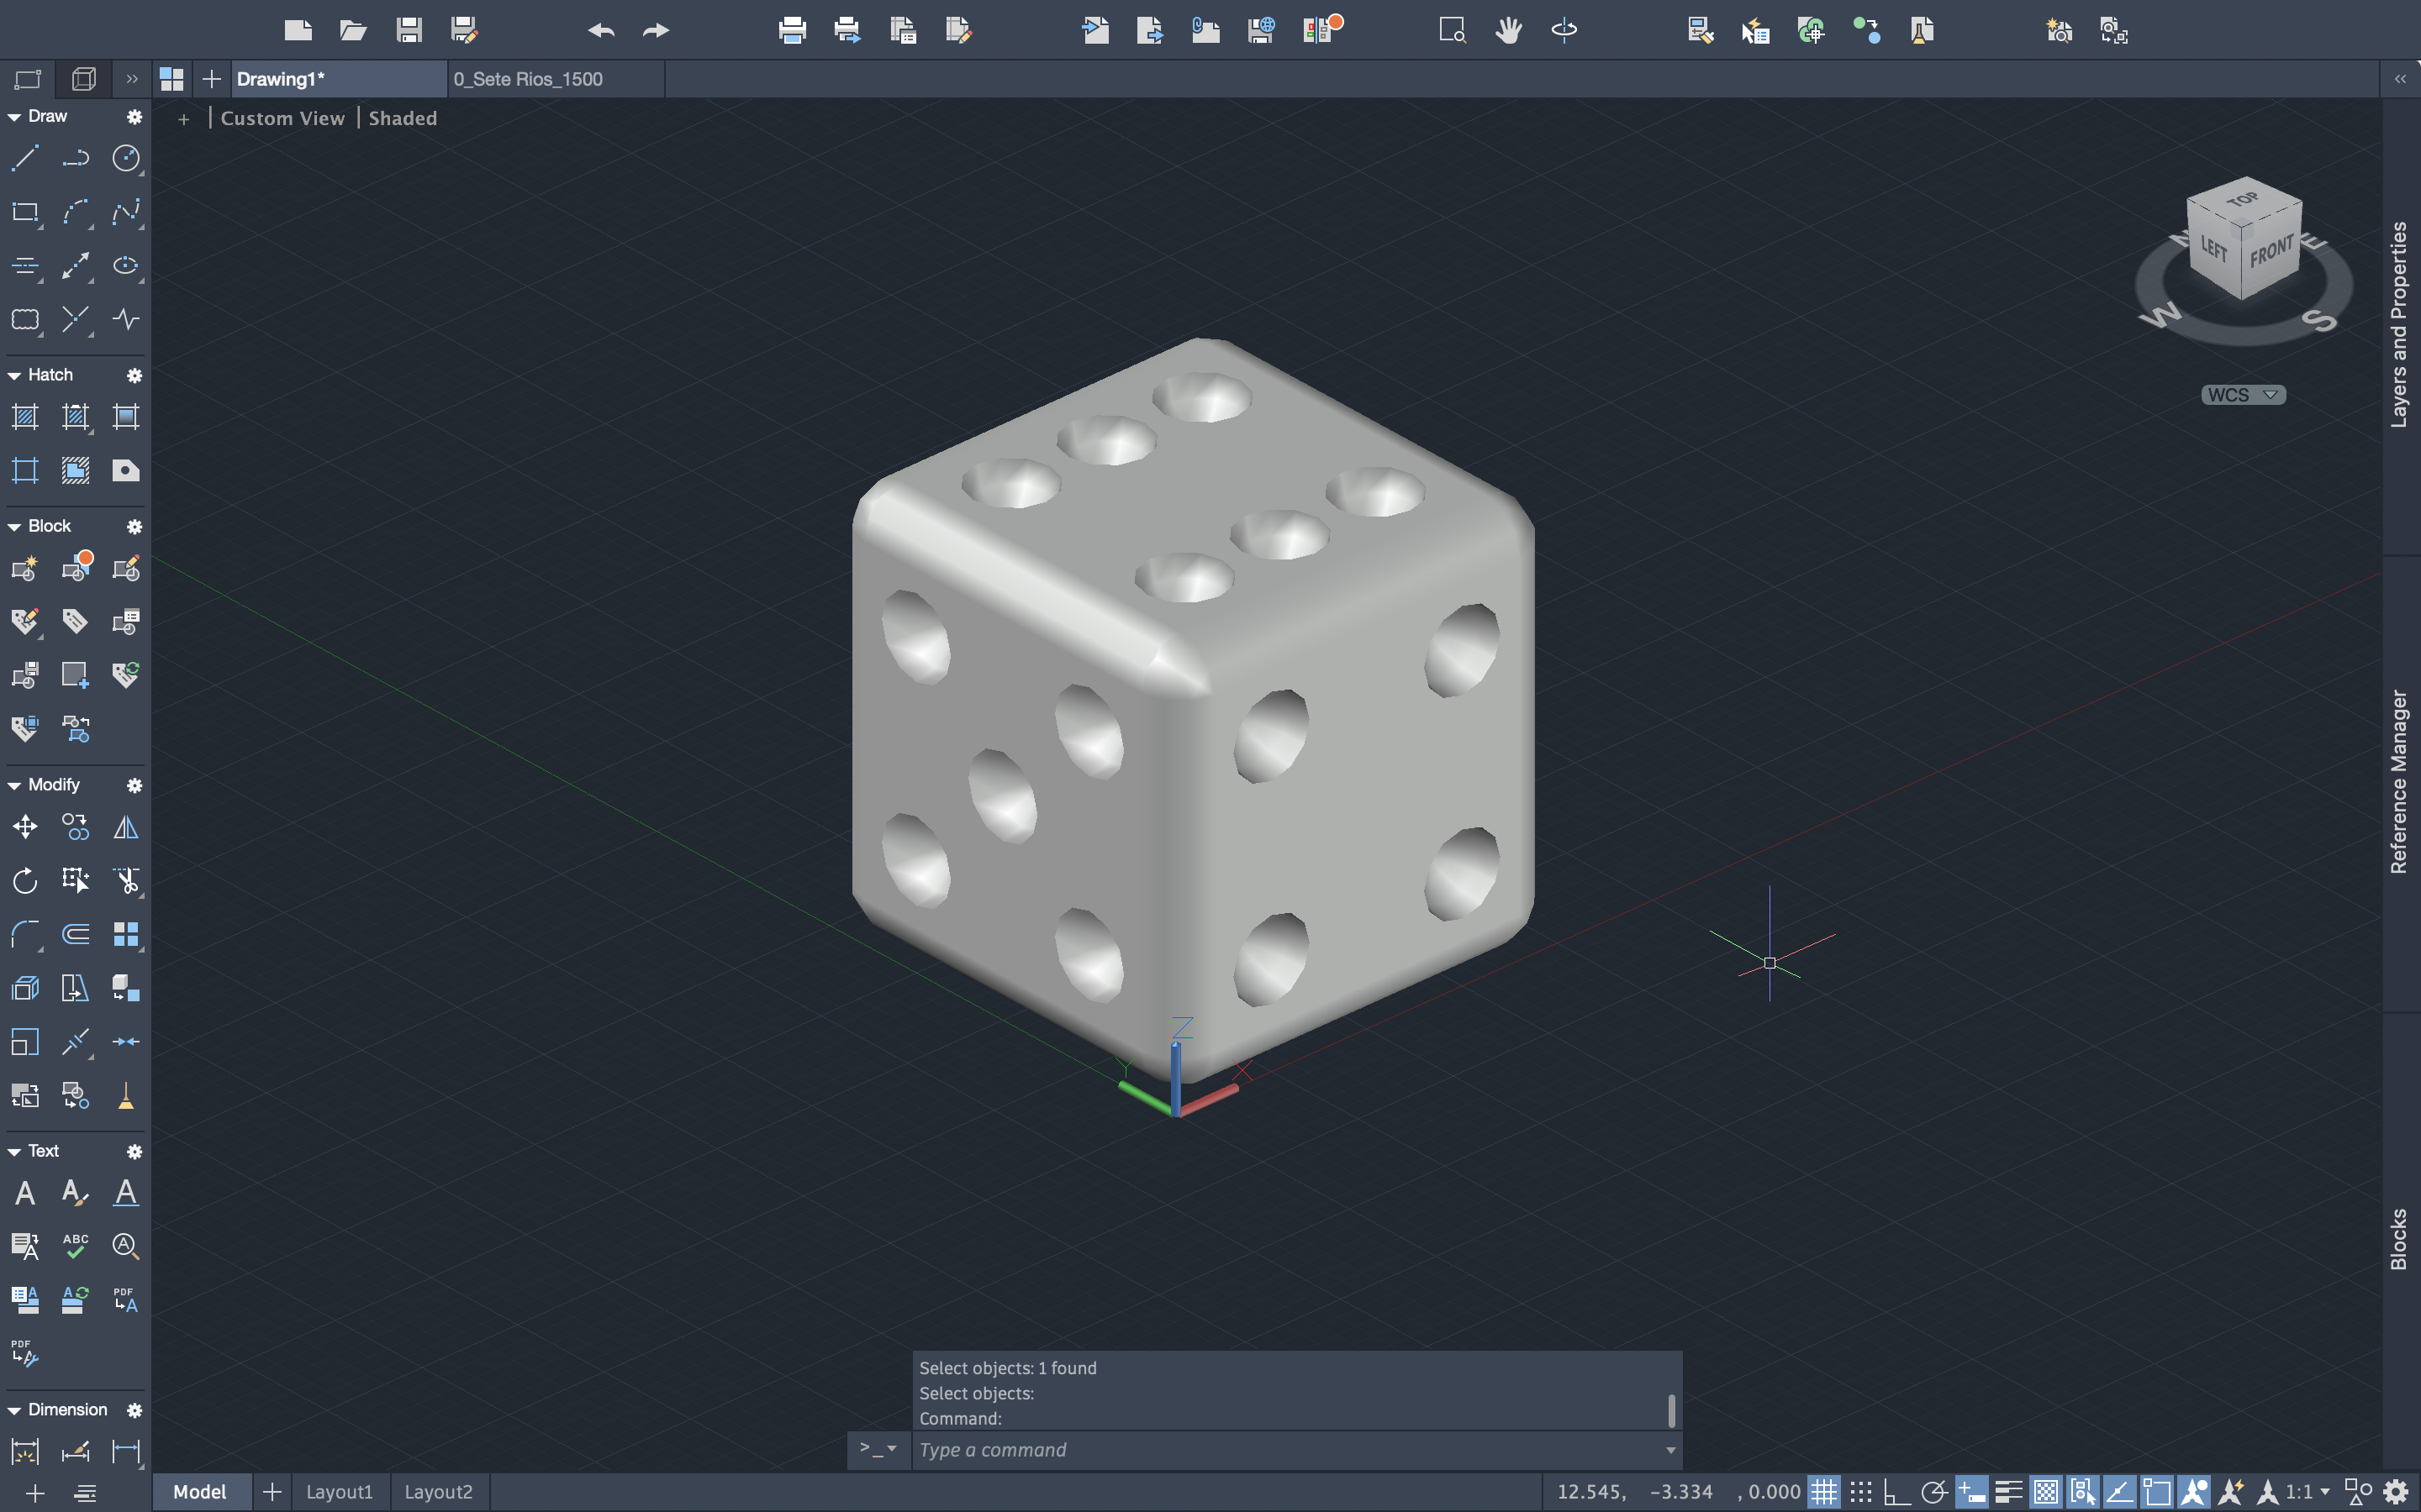
Task: Select the Circle tool in Draw panel
Action: point(126,159)
